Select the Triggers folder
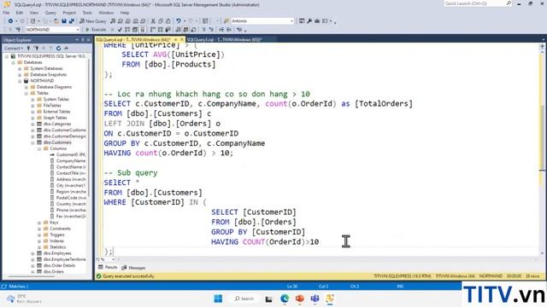The height and width of the screenshot is (307, 547). click(57, 235)
